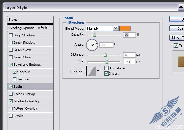
Task: Uncheck the Invert option
Action: click(106, 74)
